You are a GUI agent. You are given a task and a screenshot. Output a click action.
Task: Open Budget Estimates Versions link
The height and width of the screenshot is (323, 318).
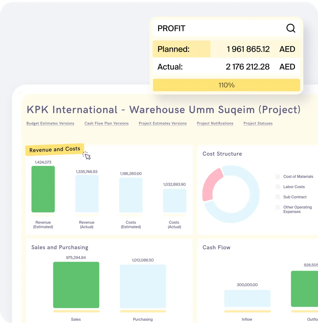pos(50,123)
